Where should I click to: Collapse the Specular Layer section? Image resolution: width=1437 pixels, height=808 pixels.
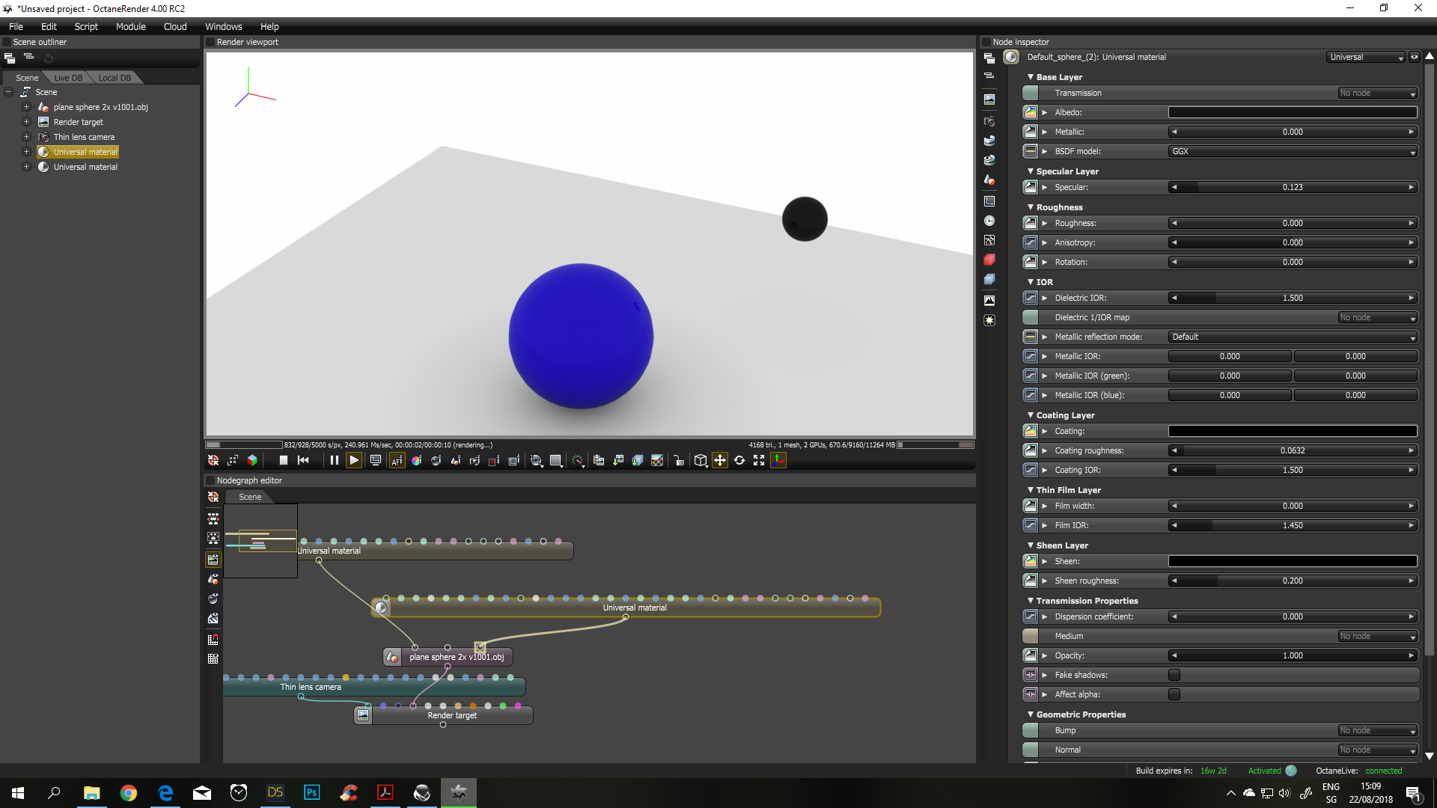(1031, 171)
